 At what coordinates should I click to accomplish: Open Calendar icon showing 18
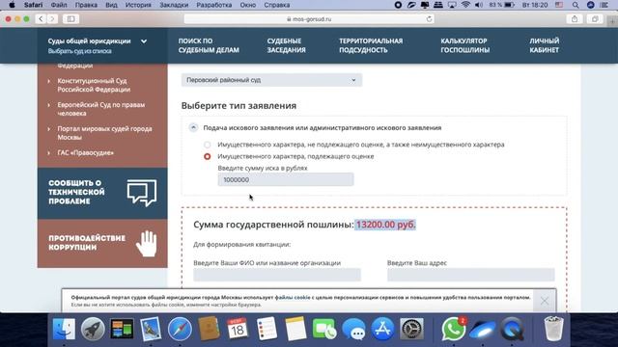coord(238,329)
